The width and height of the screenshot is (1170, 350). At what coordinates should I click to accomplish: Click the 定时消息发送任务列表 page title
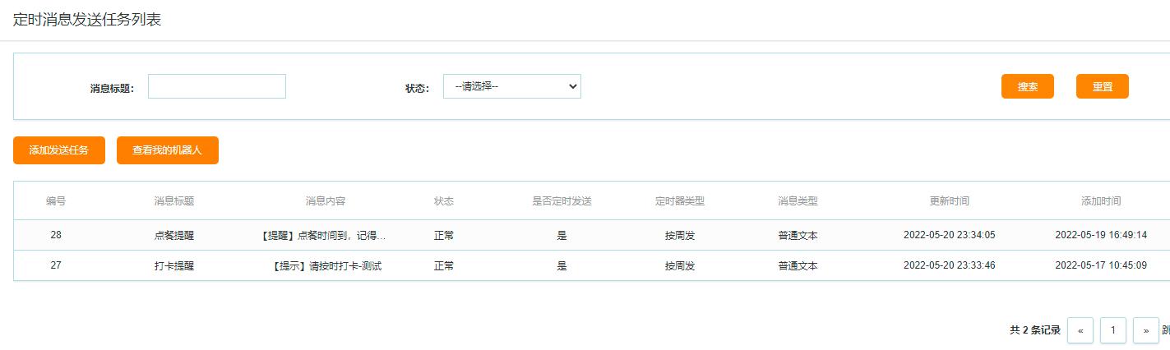(87, 21)
